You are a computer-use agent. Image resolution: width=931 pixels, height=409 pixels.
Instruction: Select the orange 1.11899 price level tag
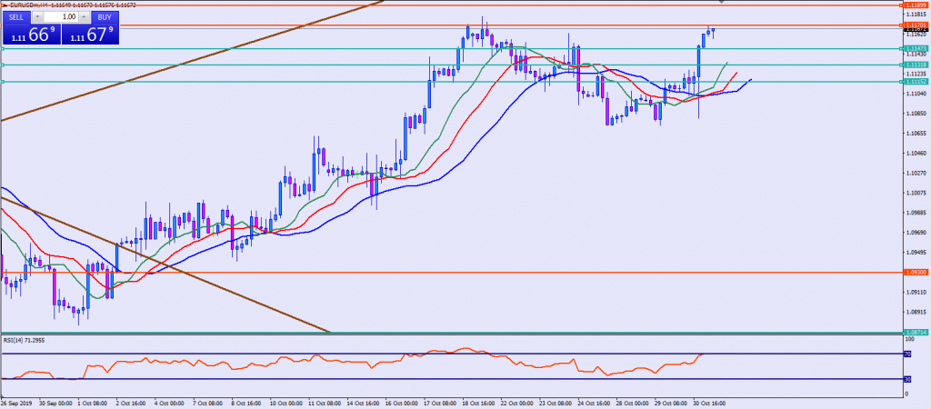tap(916, 5)
